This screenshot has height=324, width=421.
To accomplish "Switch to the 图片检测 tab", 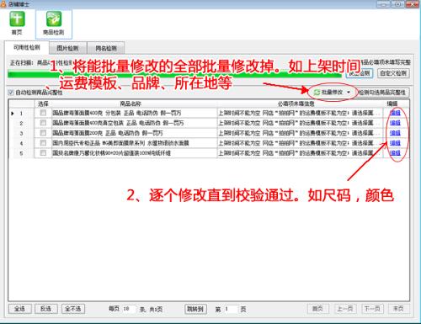I will point(67,48).
